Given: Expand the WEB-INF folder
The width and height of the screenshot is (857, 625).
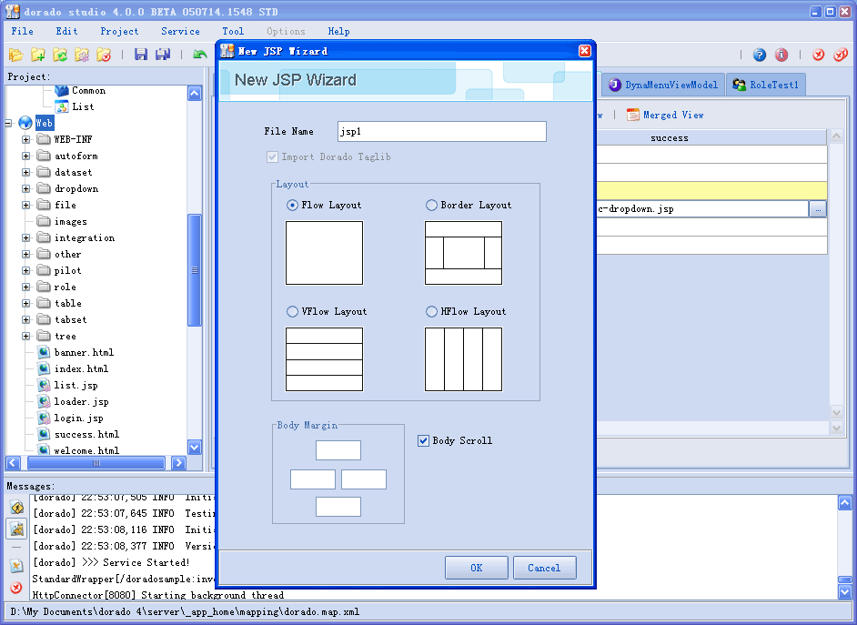Looking at the screenshot, I should pyautogui.click(x=25, y=139).
